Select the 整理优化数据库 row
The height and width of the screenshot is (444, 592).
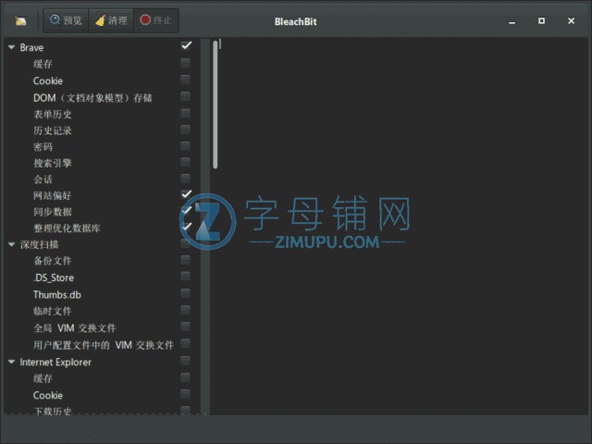(x=67, y=228)
